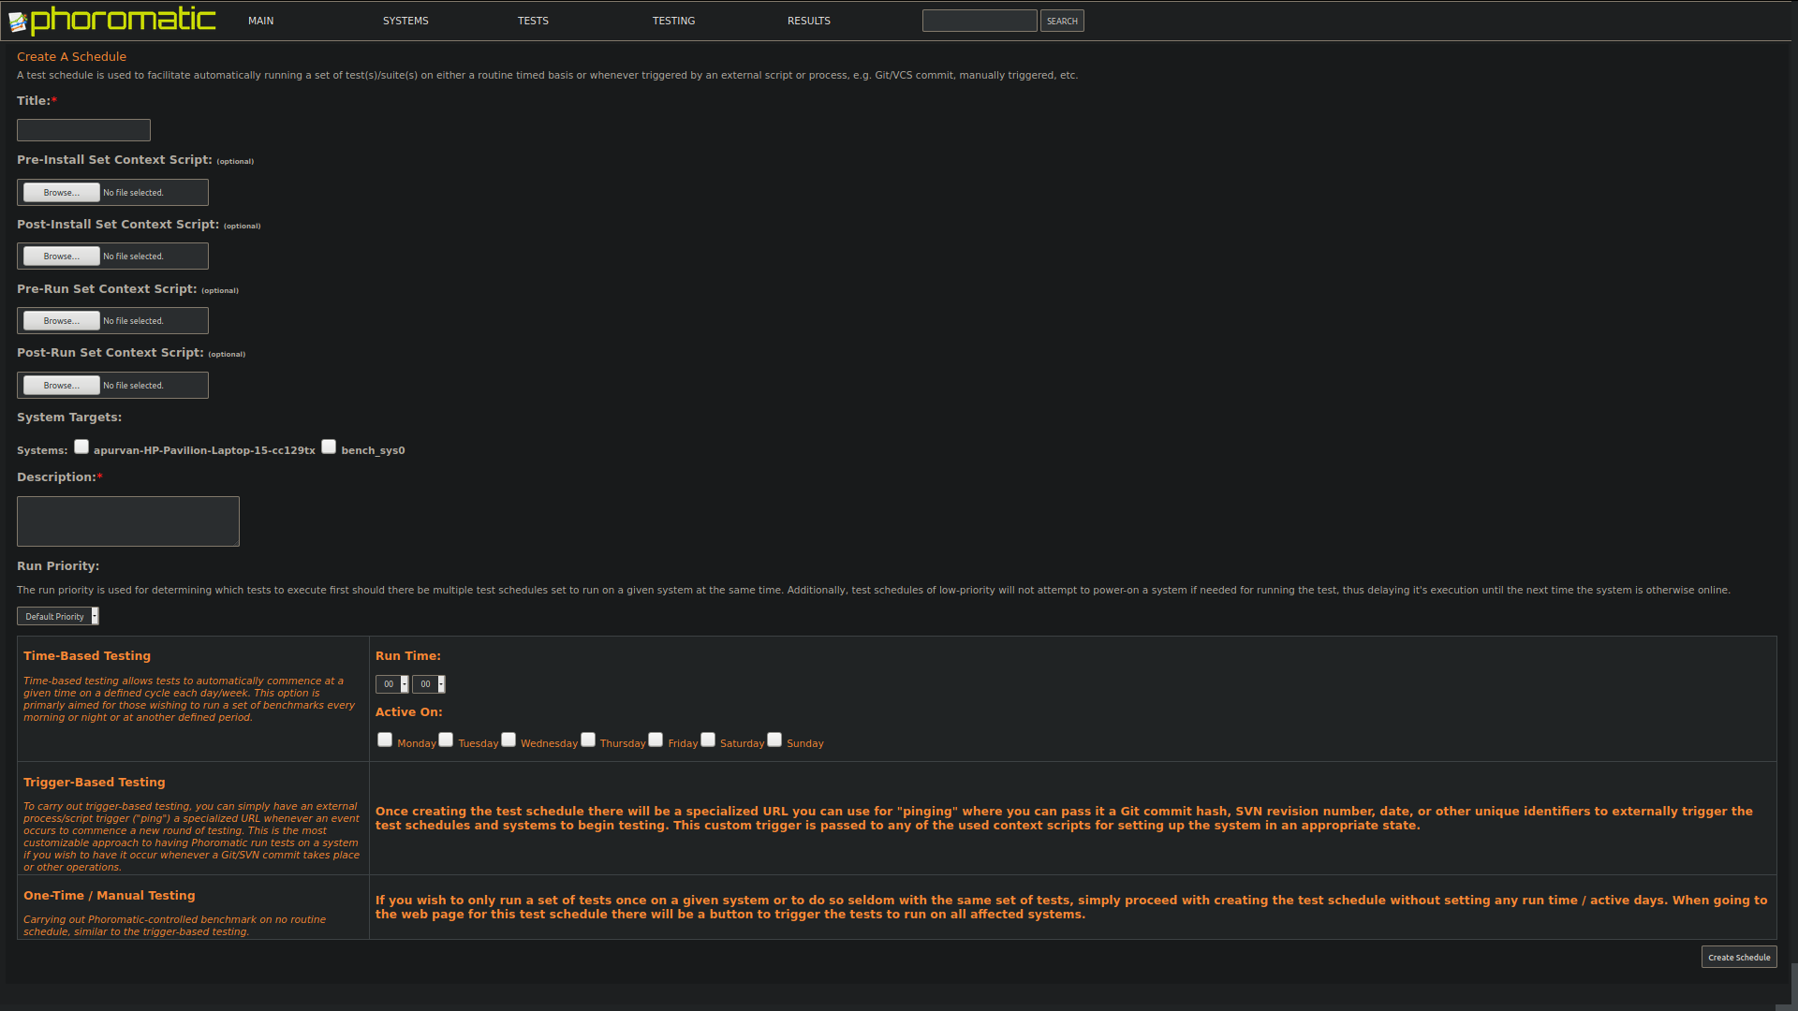Click the Time-Based Testing heading

point(87,655)
